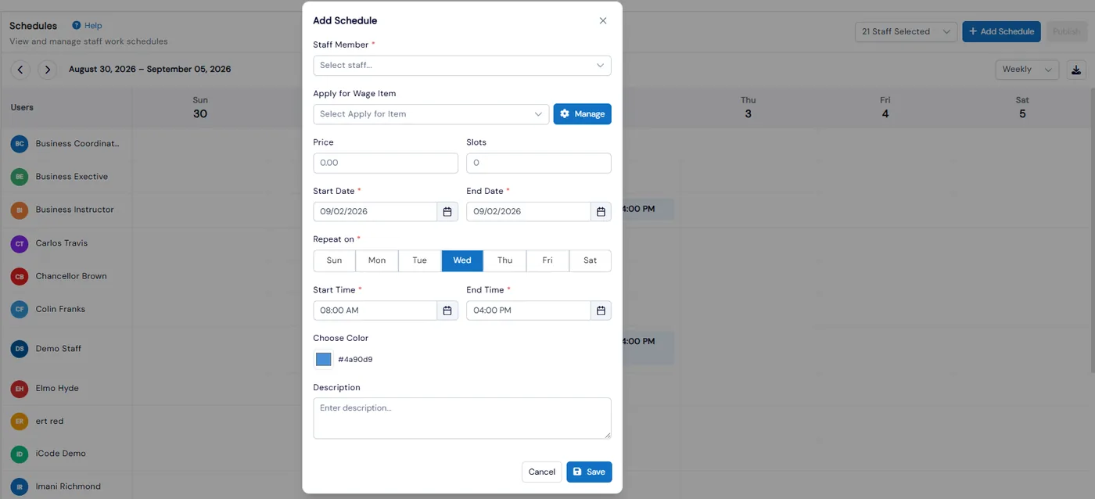Click the Start Date text field

(x=375, y=212)
